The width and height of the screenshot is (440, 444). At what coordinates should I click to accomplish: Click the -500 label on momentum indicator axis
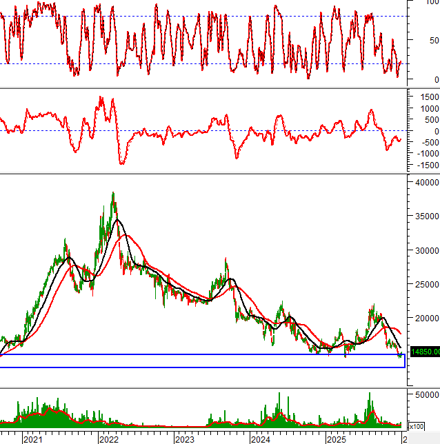(x=428, y=143)
